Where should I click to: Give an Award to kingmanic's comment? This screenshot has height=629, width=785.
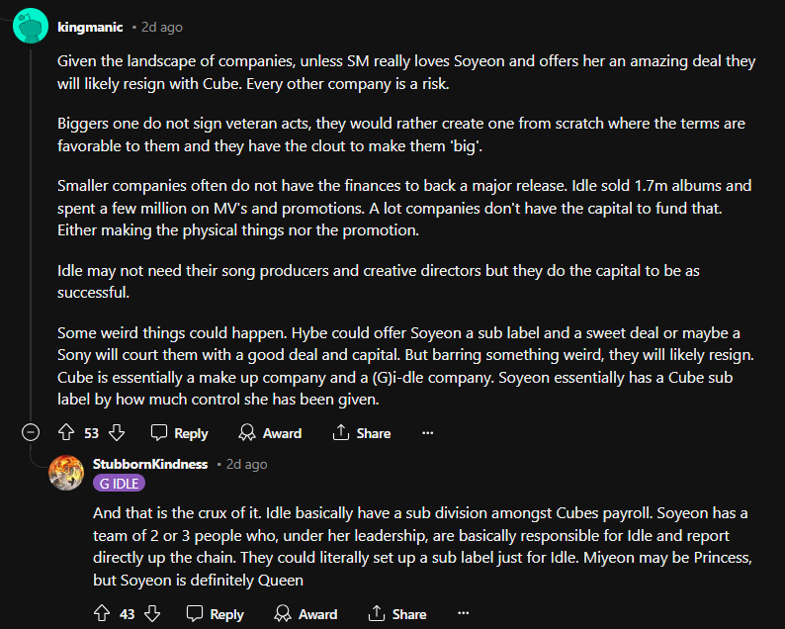tap(270, 433)
